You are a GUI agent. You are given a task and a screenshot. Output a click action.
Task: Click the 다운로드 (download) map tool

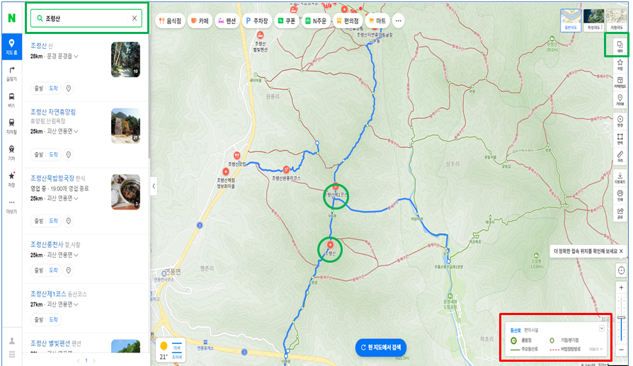pyautogui.click(x=620, y=178)
